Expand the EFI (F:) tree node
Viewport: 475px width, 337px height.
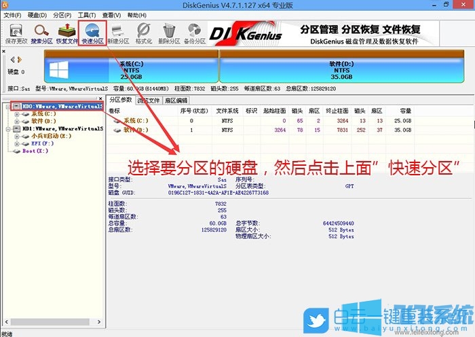coord(17,144)
